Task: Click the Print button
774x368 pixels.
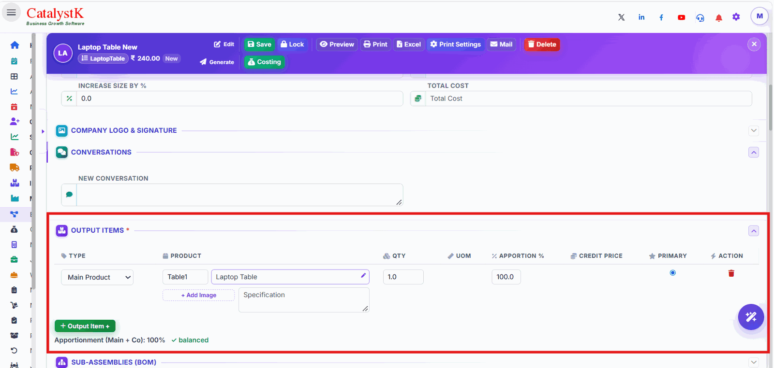Action: click(375, 44)
